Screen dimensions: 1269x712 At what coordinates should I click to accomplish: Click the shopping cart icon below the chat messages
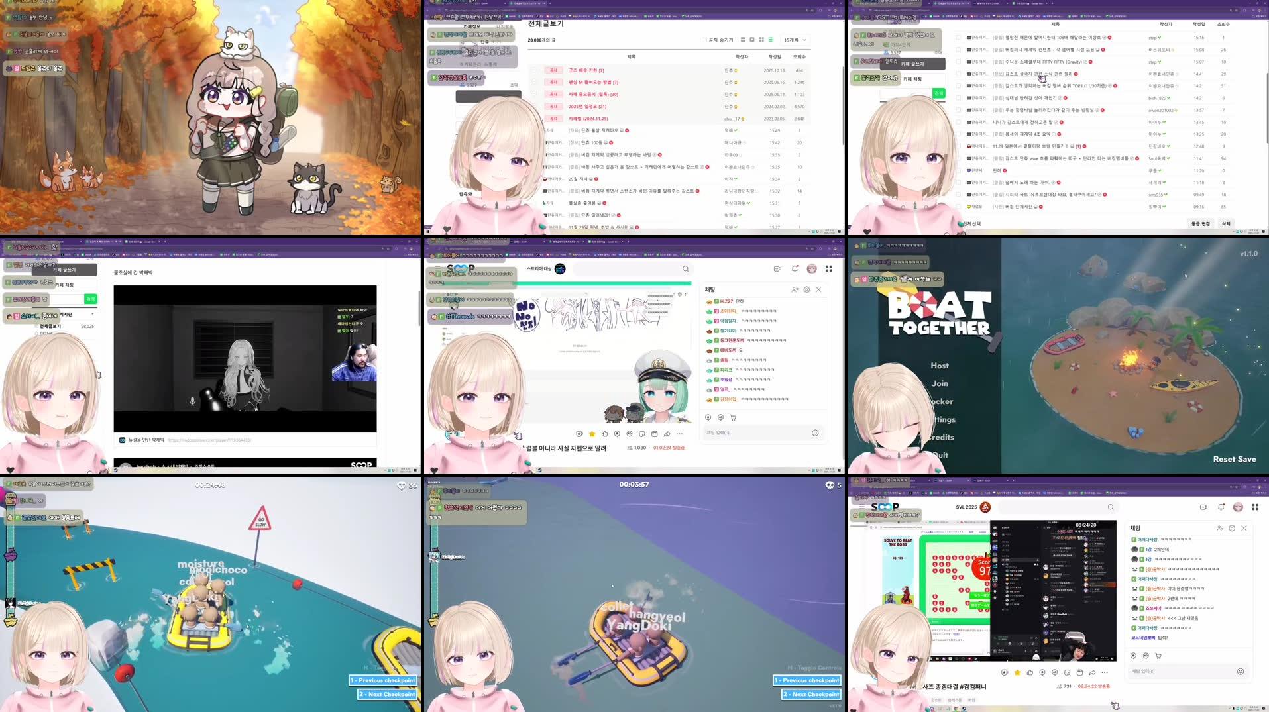click(732, 417)
